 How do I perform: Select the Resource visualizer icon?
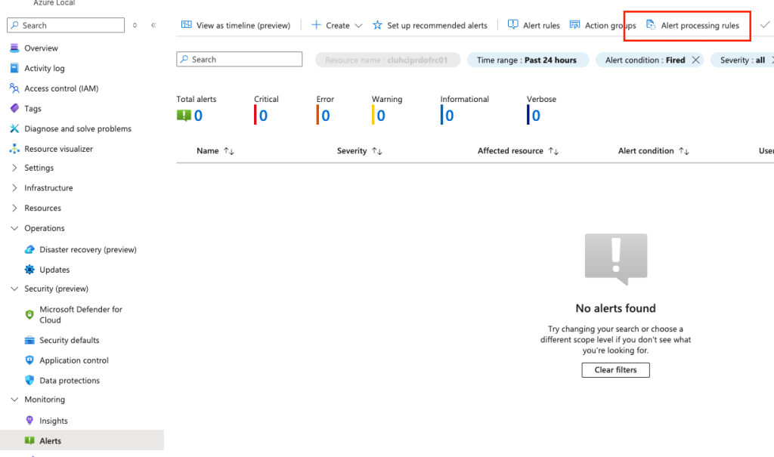pyautogui.click(x=14, y=149)
